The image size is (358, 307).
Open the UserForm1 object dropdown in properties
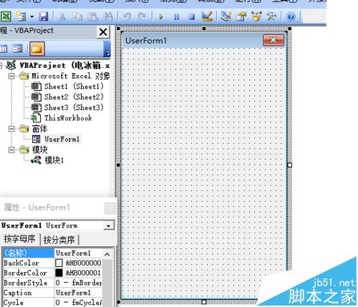coord(109,225)
